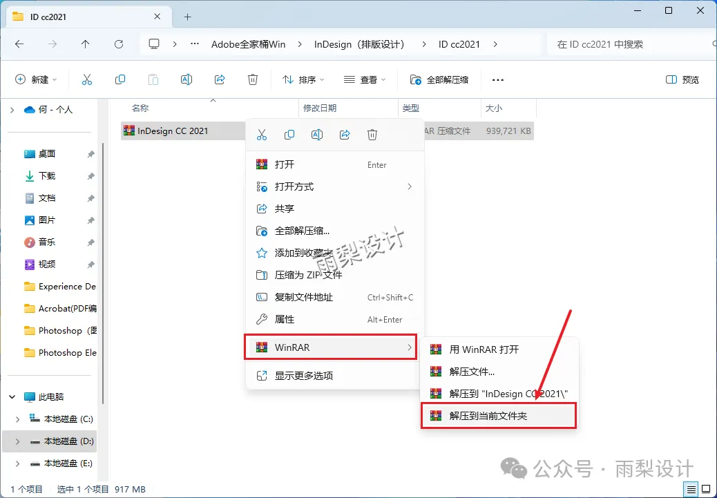The width and height of the screenshot is (717, 498).
Task: Click the Rename icon in the context menu
Action: pos(317,135)
